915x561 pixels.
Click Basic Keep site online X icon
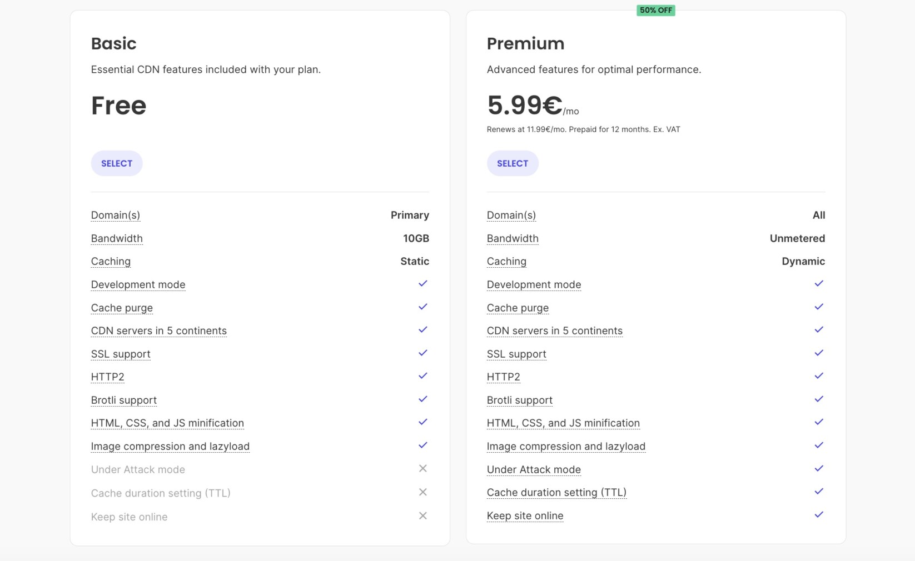423,516
